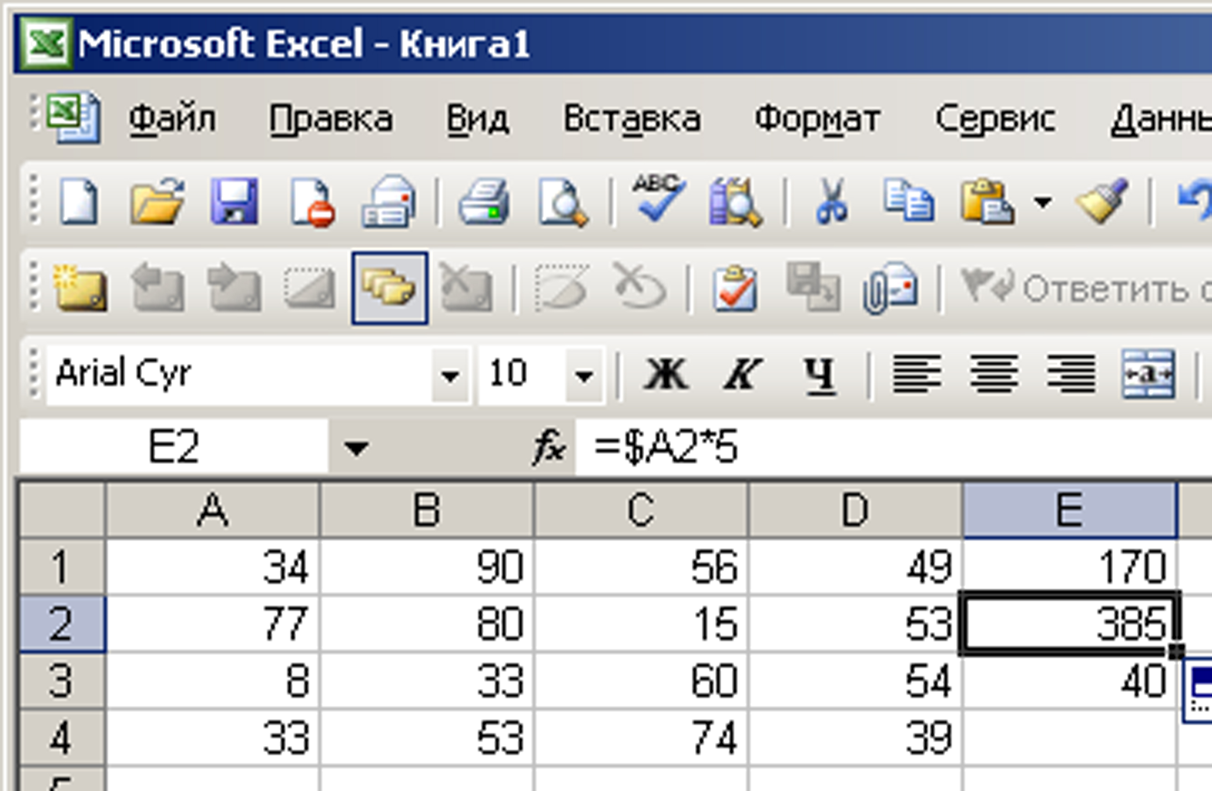This screenshot has width=1212, height=791.
Task: Open the Формат menu
Action: pos(818,119)
